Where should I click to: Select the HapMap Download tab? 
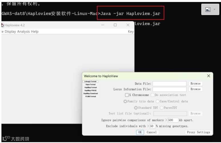tap(91, 93)
